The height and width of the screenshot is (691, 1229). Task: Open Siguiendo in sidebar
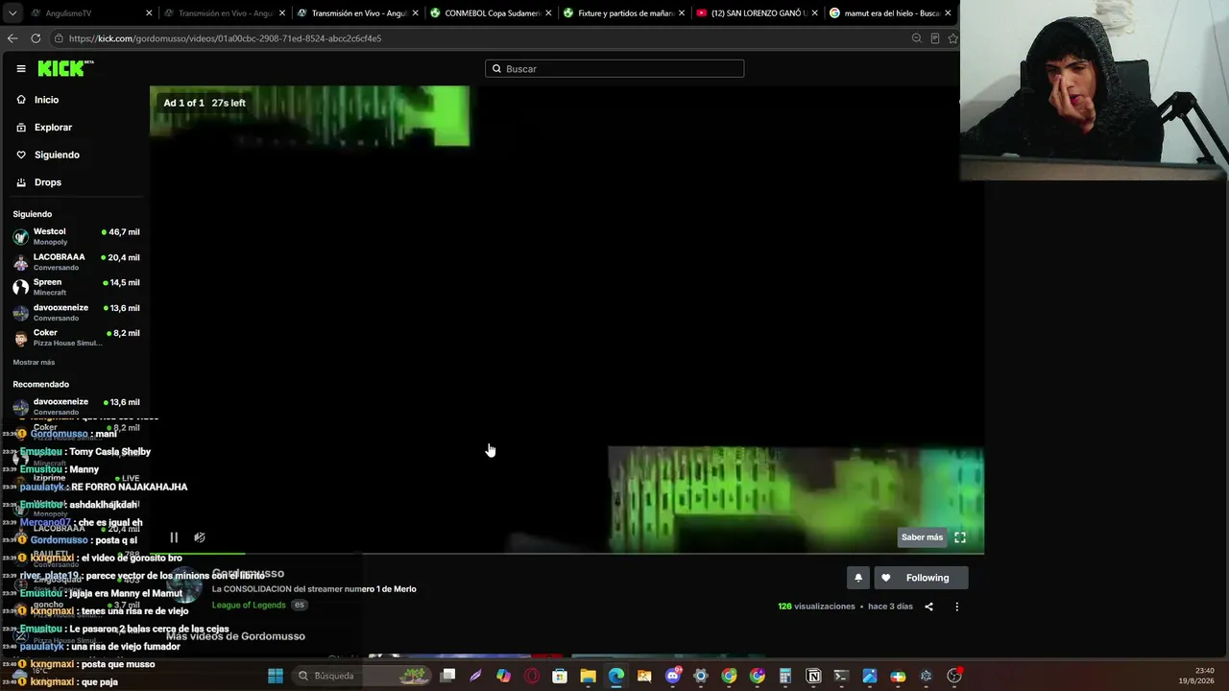tap(57, 155)
